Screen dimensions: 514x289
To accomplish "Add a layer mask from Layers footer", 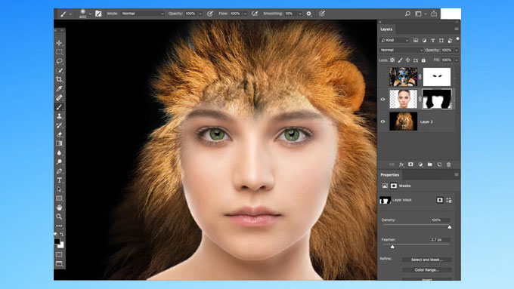I will [x=410, y=164].
